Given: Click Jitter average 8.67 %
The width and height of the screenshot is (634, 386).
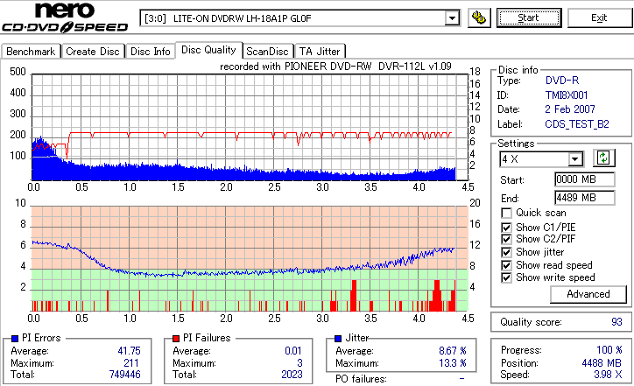Looking at the screenshot, I should (453, 351).
